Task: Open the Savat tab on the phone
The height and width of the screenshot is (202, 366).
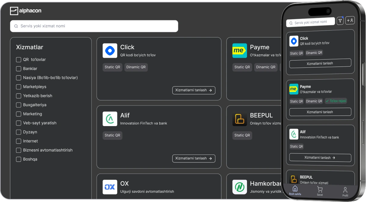Action: tap(320, 191)
